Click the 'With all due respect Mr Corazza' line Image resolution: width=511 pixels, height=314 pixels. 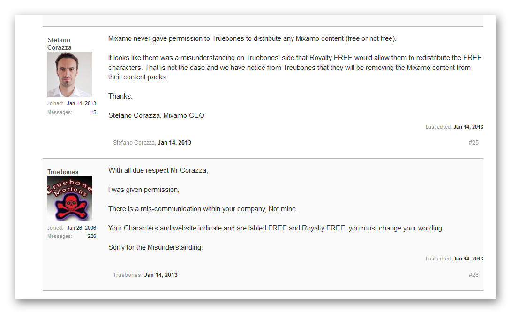pyautogui.click(x=158, y=170)
